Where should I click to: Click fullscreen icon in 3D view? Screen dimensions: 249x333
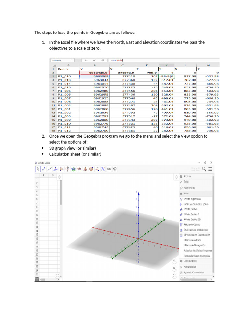(174, 276)
